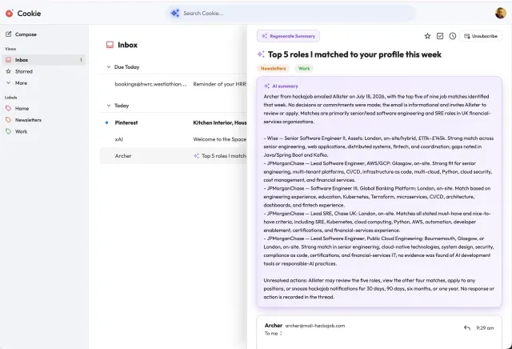Click the Archer sender name in message
The width and height of the screenshot is (512, 349).
[274, 326]
